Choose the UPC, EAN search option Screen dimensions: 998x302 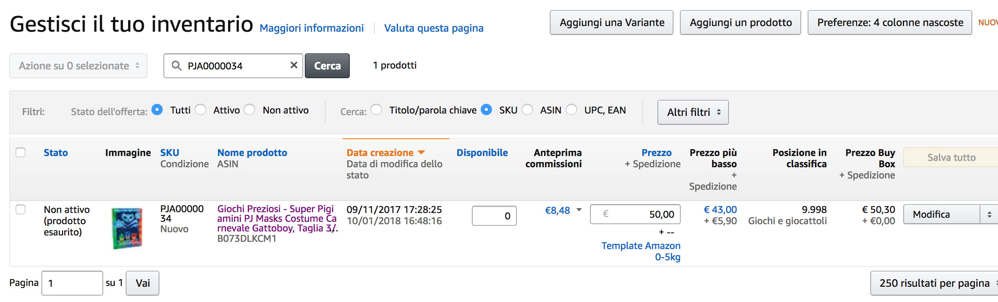pyautogui.click(x=571, y=109)
